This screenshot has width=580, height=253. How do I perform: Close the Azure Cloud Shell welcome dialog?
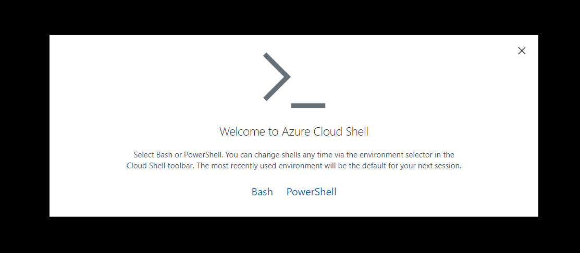point(522,50)
